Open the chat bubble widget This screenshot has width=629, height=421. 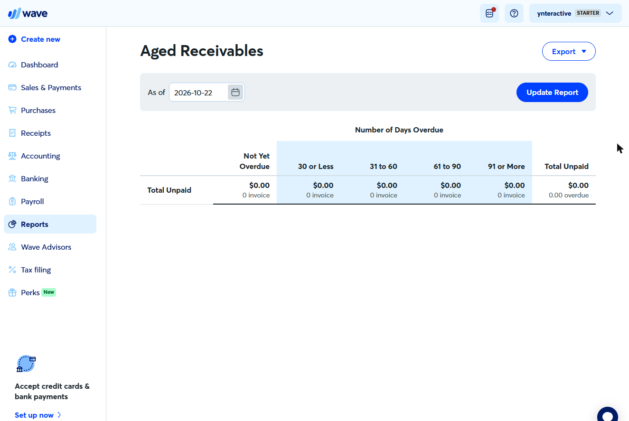coord(607,414)
